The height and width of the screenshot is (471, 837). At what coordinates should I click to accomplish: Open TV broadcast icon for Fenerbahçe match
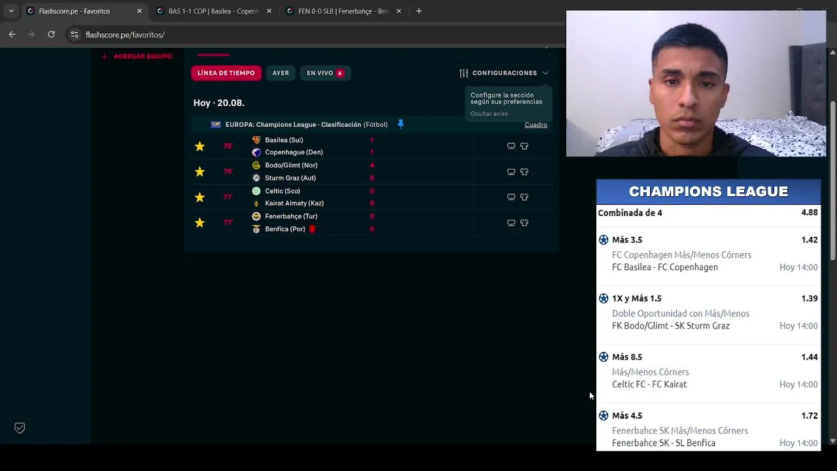click(511, 222)
